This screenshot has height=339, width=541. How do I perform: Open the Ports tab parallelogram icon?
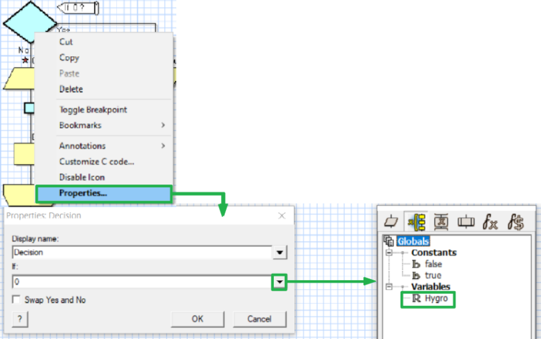pyautogui.click(x=391, y=222)
